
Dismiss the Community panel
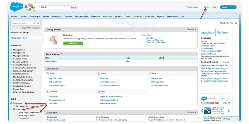pos(192,112)
